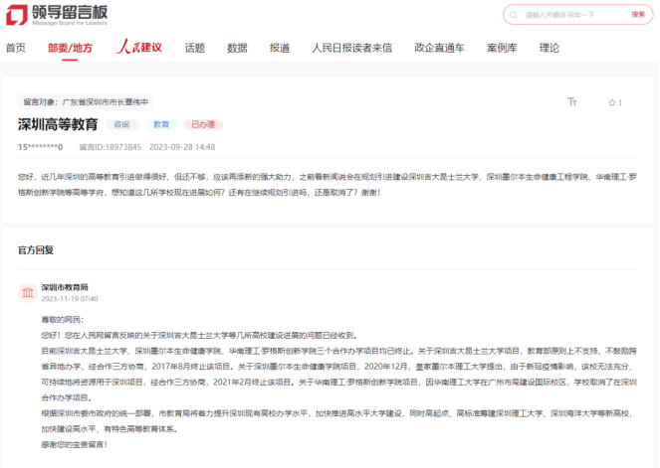Viewport: 660px width, 468px height.
Task: Open the 报道 navigation item
Action: click(280, 48)
